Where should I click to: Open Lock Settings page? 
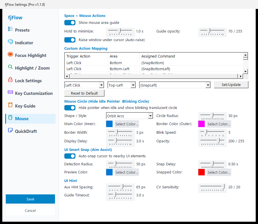tap(31, 81)
